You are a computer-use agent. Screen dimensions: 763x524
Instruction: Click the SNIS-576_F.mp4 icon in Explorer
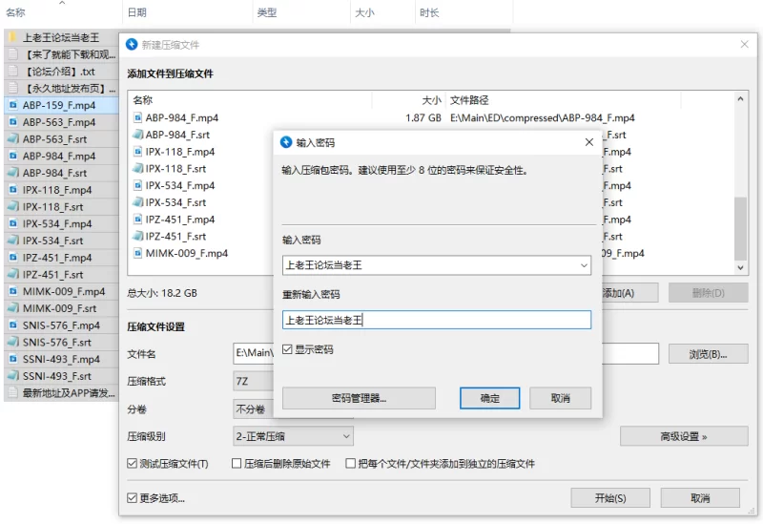(x=13, y=325)
